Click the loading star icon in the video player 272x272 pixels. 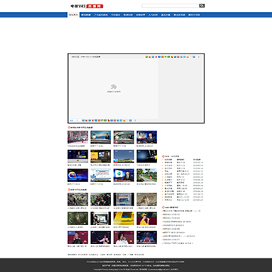pyautogui.click(x=114, y=87)
